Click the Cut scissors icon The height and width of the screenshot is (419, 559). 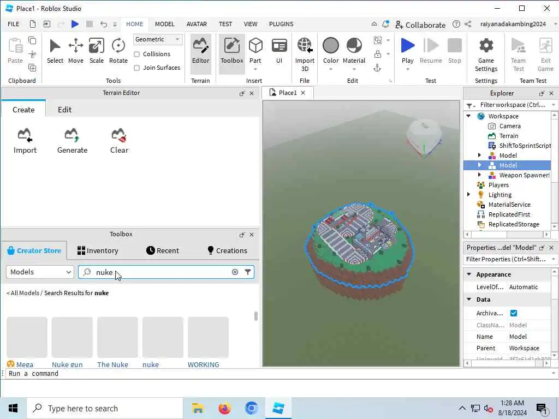pos(32,54)
